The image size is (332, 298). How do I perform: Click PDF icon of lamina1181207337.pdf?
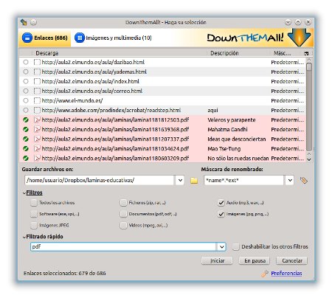pyautogui.click(x=37, y=139)
